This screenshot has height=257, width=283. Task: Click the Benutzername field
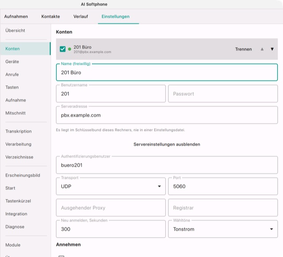coord(111,93)
